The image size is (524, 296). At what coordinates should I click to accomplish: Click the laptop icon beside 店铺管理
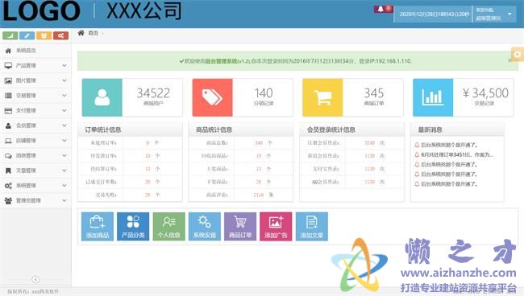[8, 141]
